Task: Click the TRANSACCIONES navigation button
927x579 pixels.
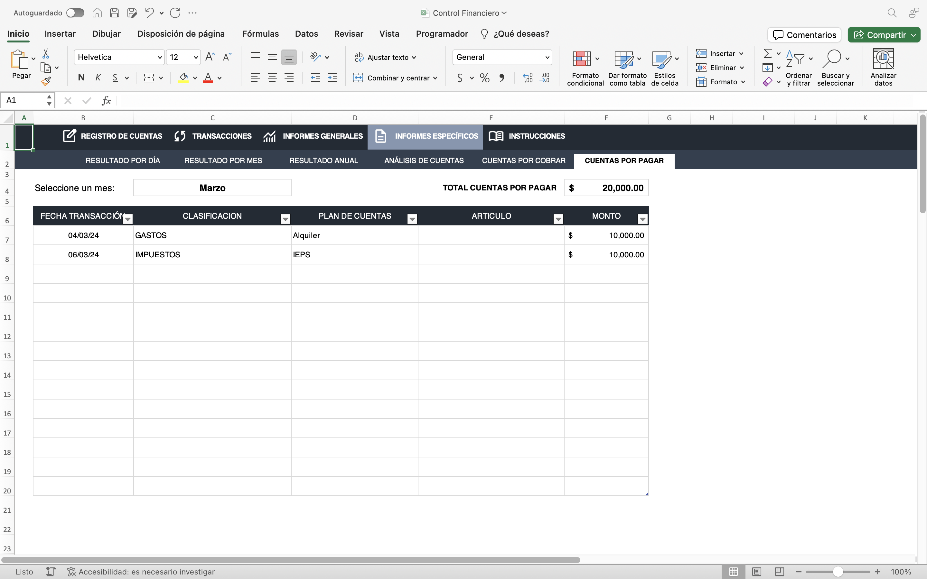Action: click(213, 136)
